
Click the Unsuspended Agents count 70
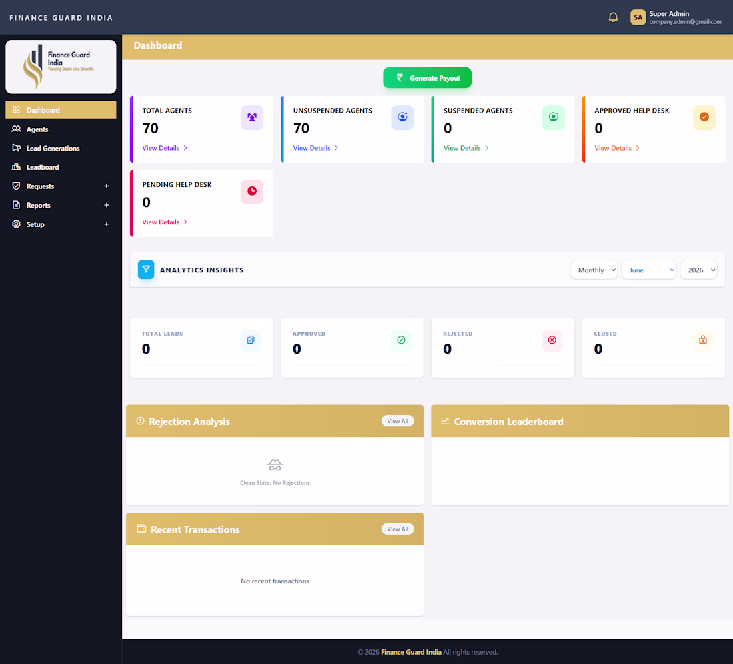301,128
